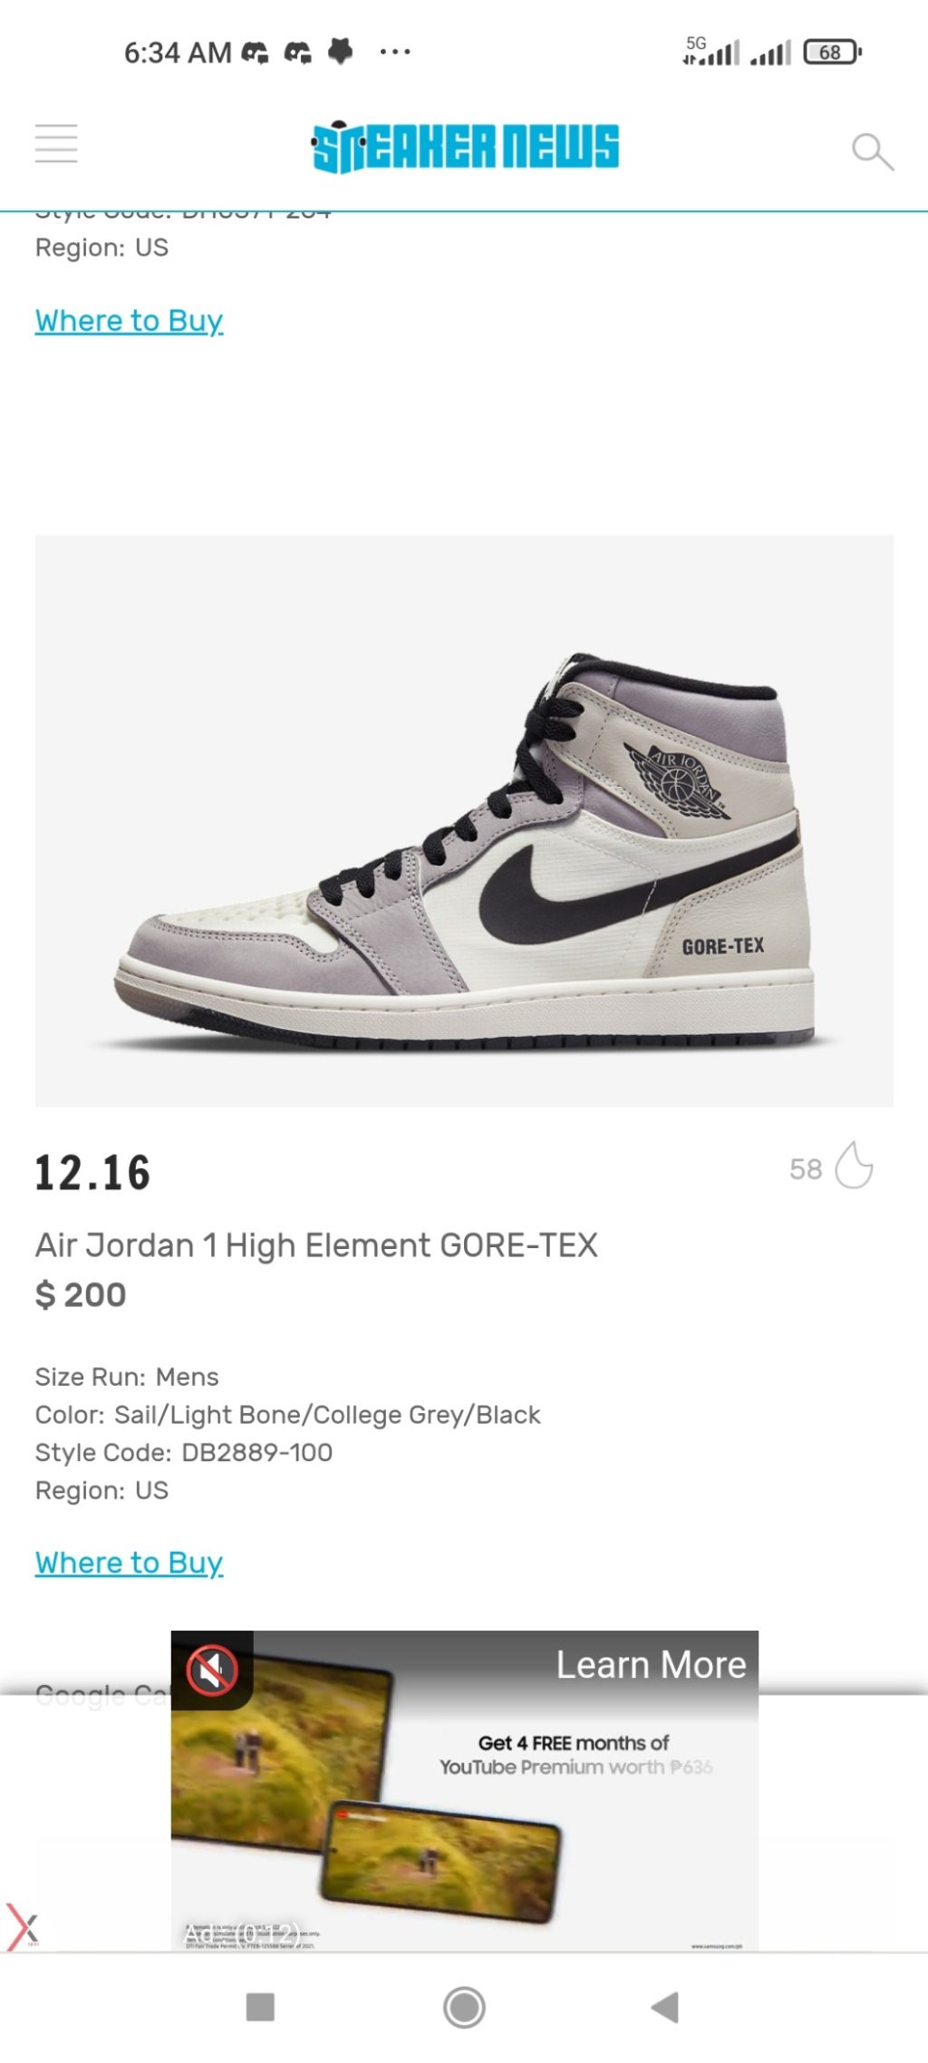Tap the three-dot notification overflow

point(395,53)
